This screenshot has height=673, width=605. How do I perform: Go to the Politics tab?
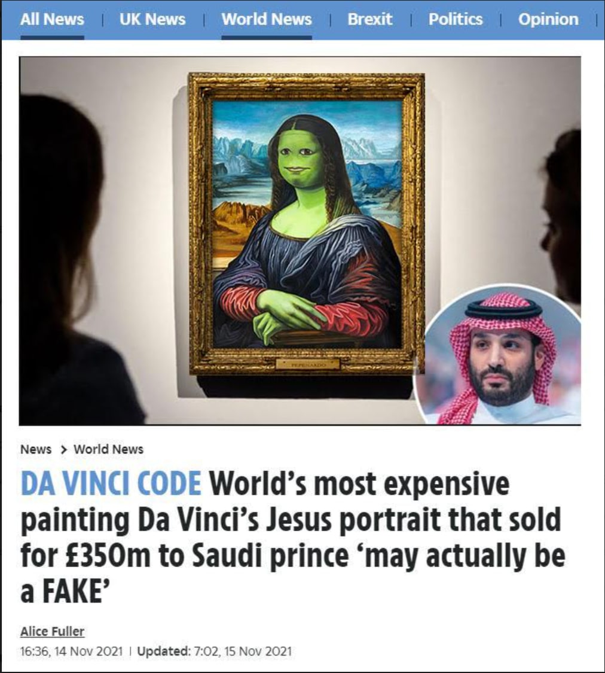456,19
